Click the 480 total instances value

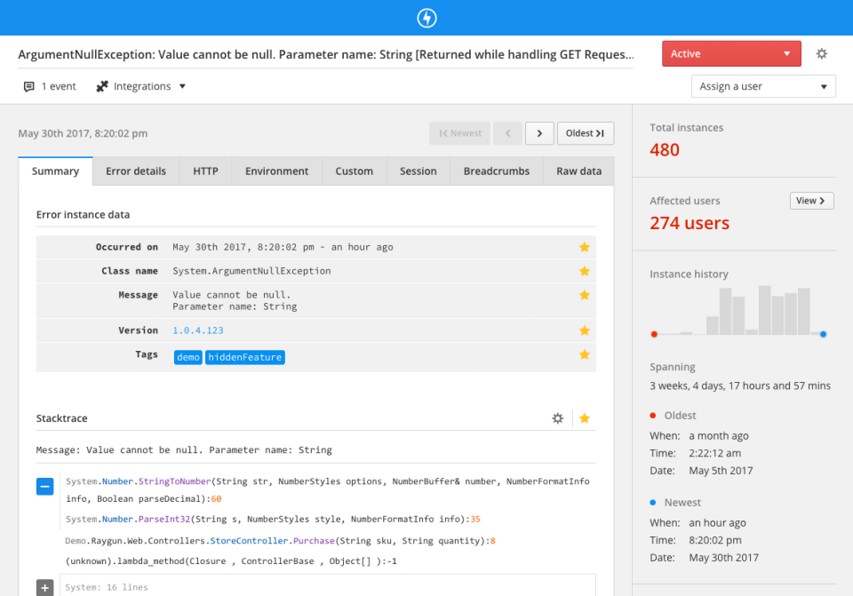click(x=665, y=149)
